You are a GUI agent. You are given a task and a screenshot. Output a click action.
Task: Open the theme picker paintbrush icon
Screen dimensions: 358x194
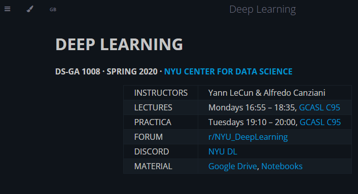(30, 9)
